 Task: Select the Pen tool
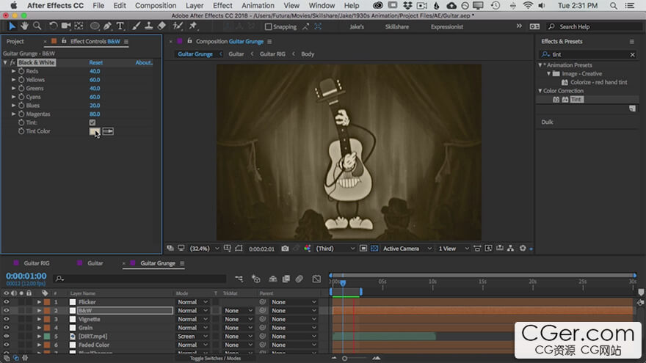[x=108, y=26]
